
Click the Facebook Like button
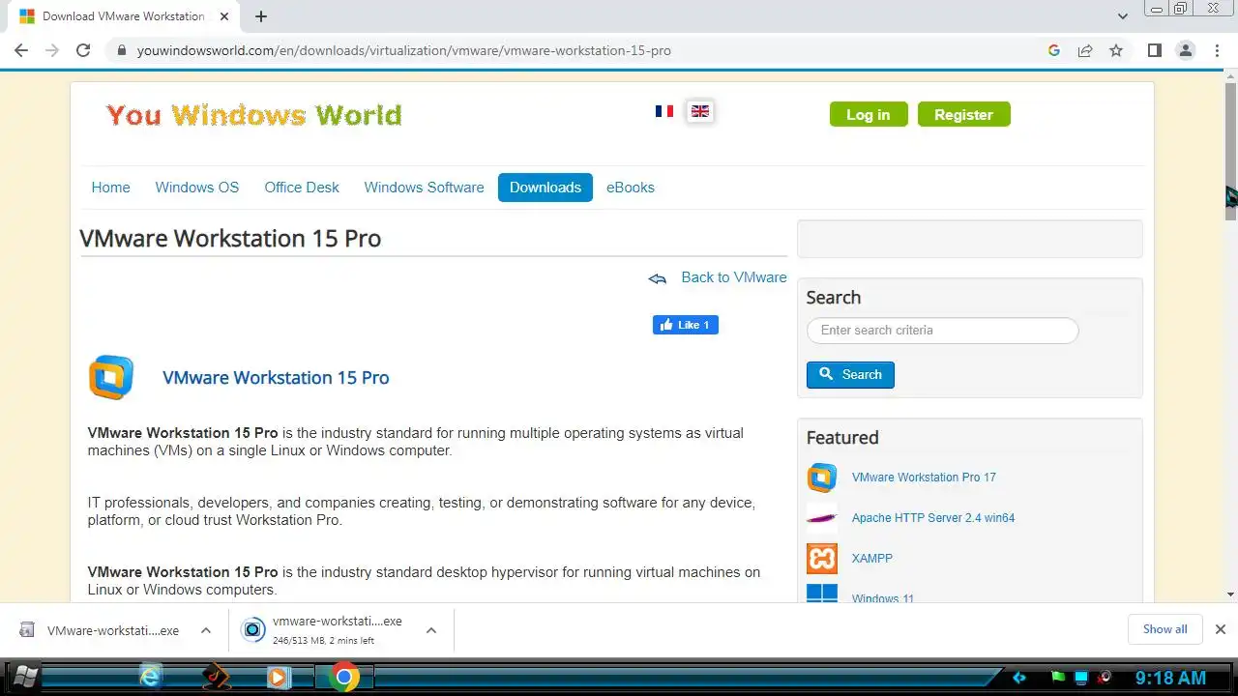pyautogui.click(x=686, y=325)
